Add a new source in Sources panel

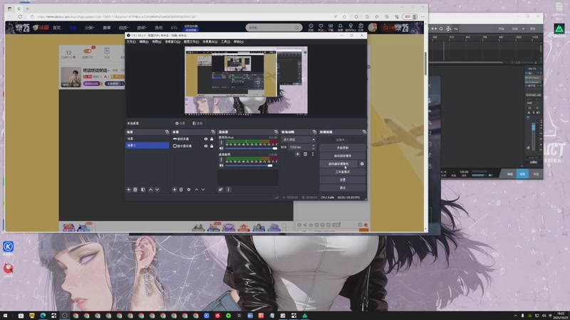[175, 189]
